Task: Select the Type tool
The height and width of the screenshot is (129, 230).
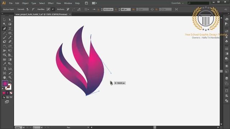Action: click(x=10, y=29)
